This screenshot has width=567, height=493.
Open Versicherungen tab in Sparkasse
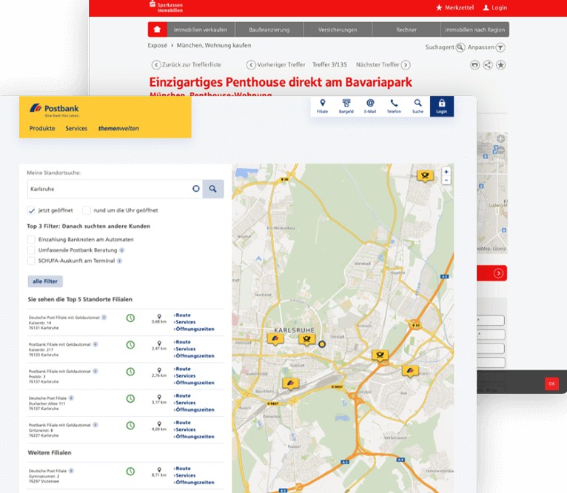pyautogui.click(x=338, y=30)
